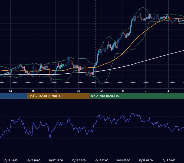Click the 10/17 14:00 date label
184x163 pixels.
[x=11, y=160]
